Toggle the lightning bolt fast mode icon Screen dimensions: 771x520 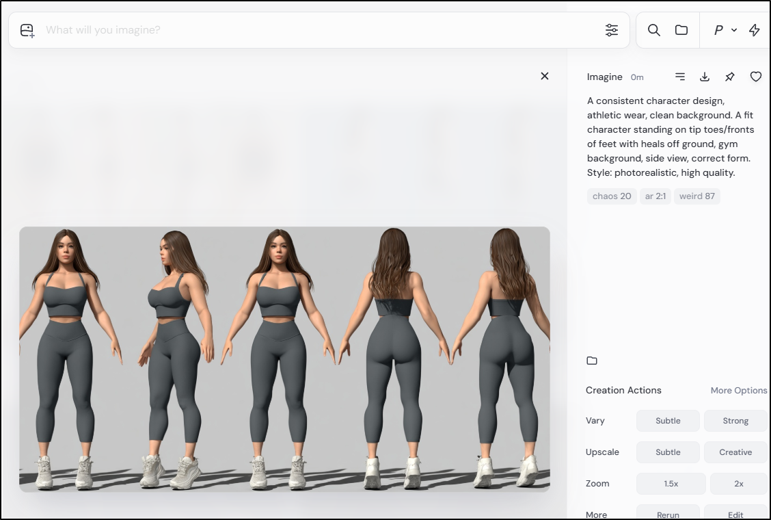click(755, 30)
